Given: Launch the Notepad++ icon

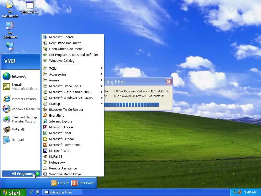Looking at the screenshot, I should 45,162.
